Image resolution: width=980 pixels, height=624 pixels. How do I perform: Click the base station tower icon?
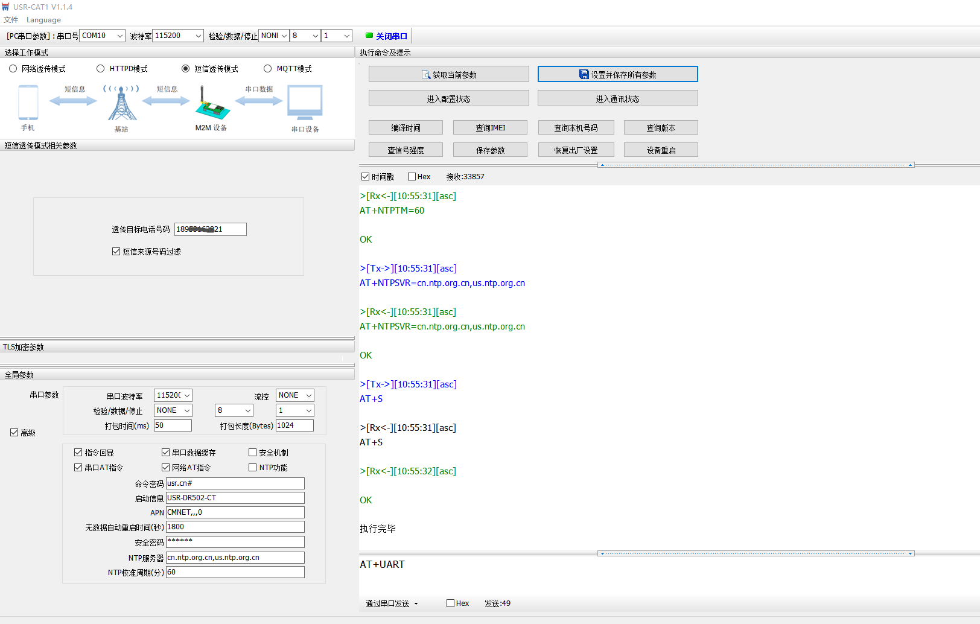click(122, 104)
